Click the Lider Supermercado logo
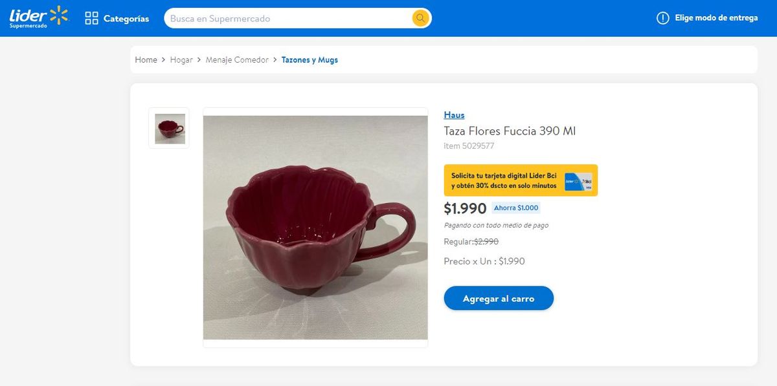Viewport: 777px width, 386px height. (38, 17)
